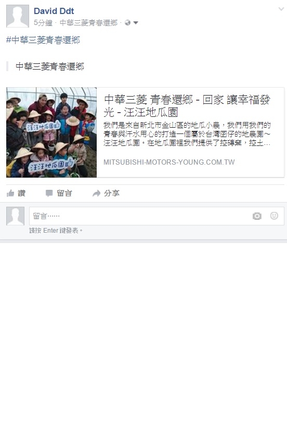Click the 分享 share button
287x429 pixels.
tap(111, 193)
